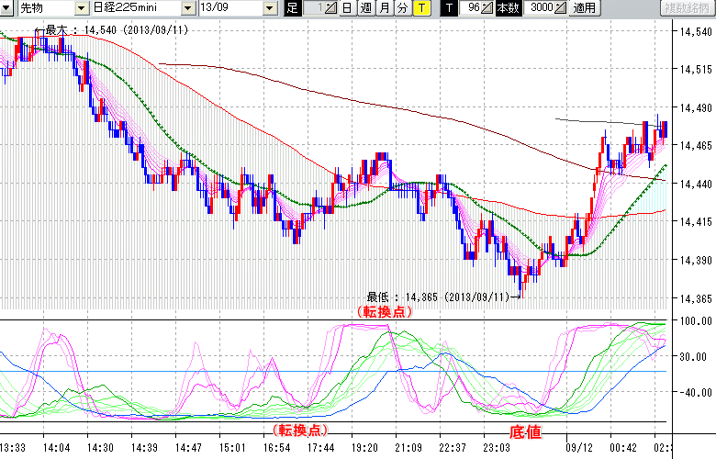The height and width of the screenshot is (459, 716).
Task: Select the monthly 月 timeframe button
Action: pos(383,8)
